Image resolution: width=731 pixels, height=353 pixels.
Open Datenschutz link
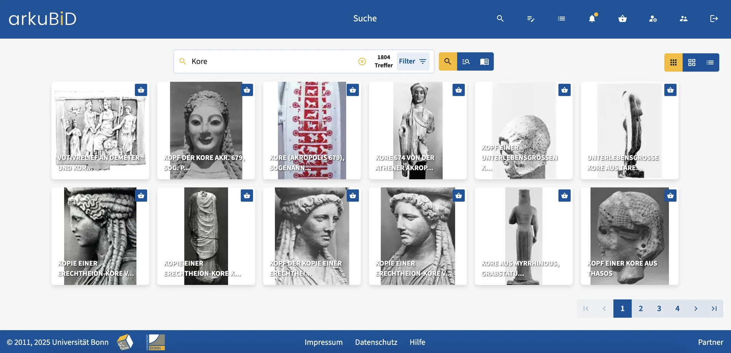point(376,342)
